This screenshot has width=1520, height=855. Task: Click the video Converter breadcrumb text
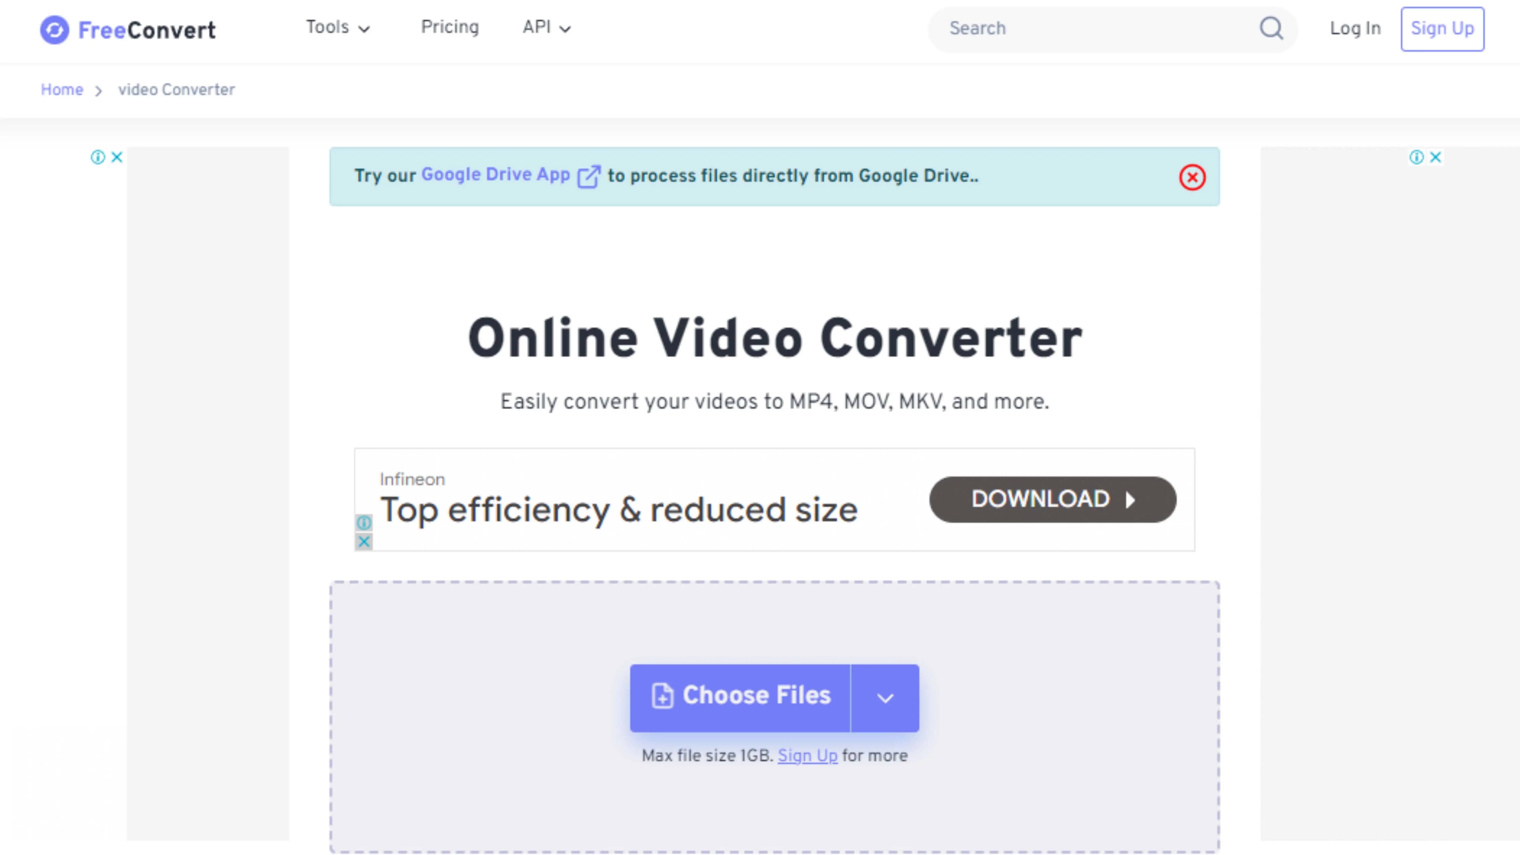click(176, 90)
